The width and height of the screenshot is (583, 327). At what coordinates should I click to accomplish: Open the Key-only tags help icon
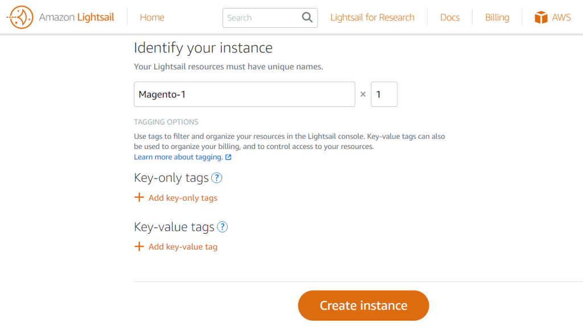tap(216, 178)
